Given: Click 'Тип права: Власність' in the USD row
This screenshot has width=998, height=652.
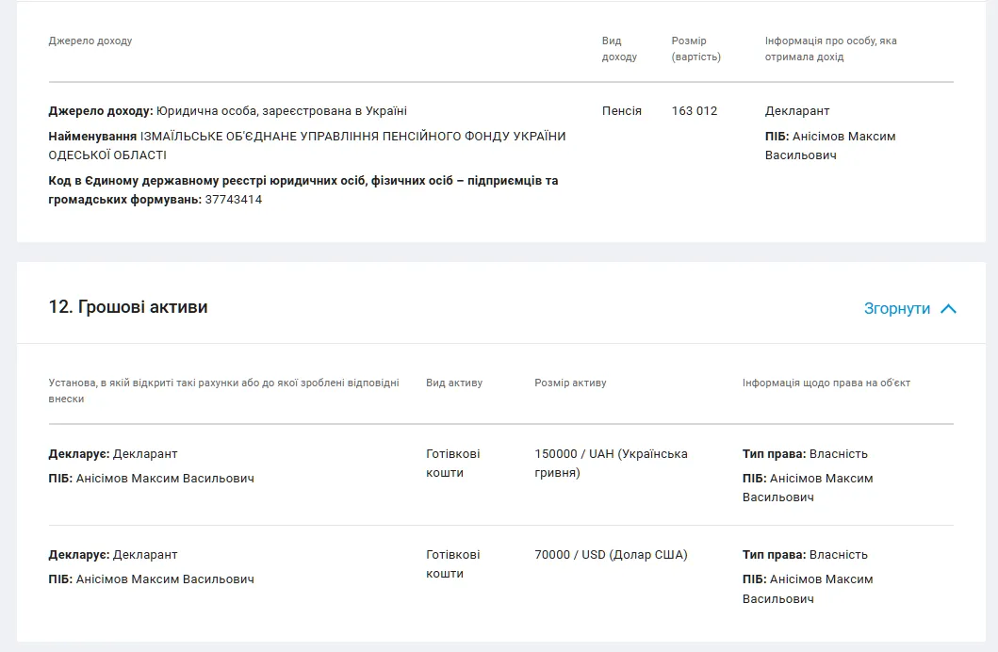Looking at the screenshot, I should click(805, 555).
